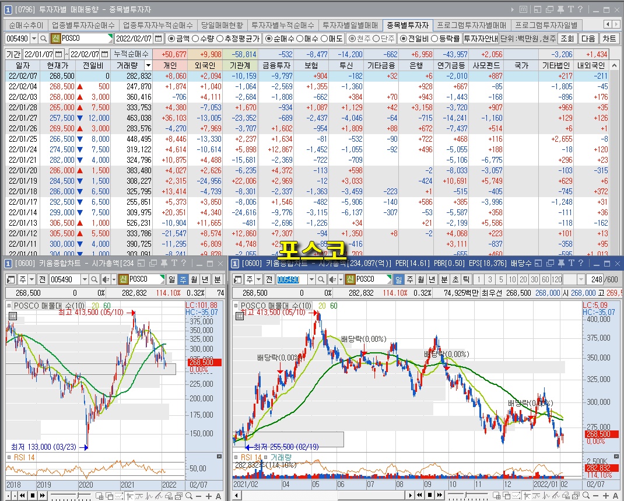Click pin icon in investor trend window title bar

pyautogui.click(x=560, y=9)
